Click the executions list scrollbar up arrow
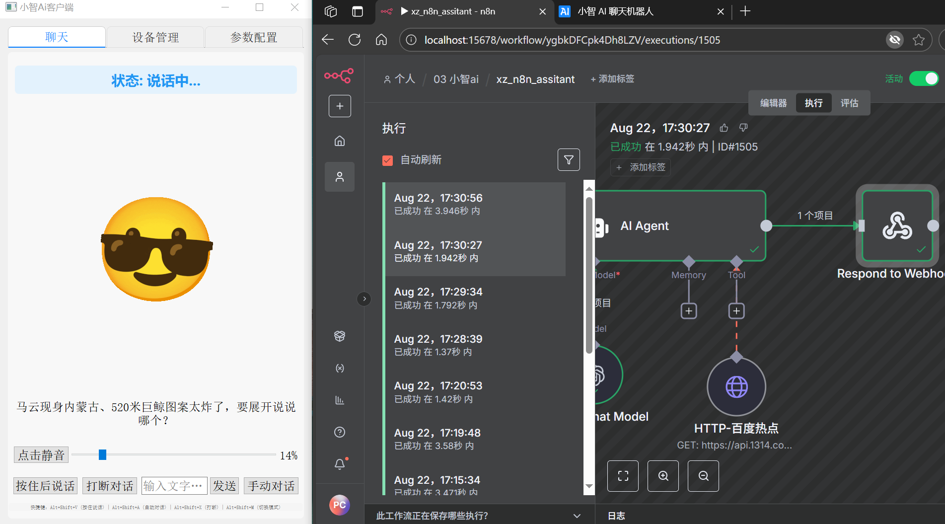Image resolution: width=945 pixels, height=524 pixels. (589, 188)
